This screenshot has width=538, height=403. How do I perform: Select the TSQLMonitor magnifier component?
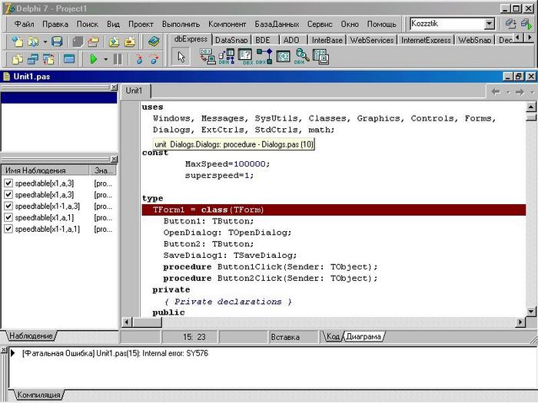[x=302, y=57]
